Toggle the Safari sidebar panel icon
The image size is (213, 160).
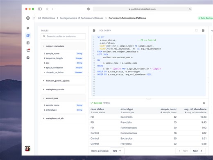(40, 9)
